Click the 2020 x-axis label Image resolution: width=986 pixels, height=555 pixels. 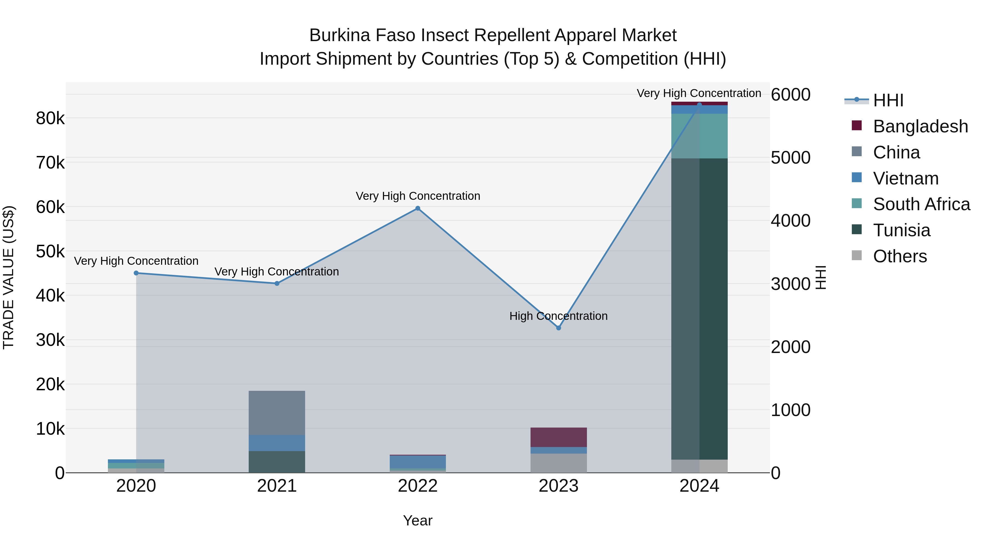click(x=136, y=486)
